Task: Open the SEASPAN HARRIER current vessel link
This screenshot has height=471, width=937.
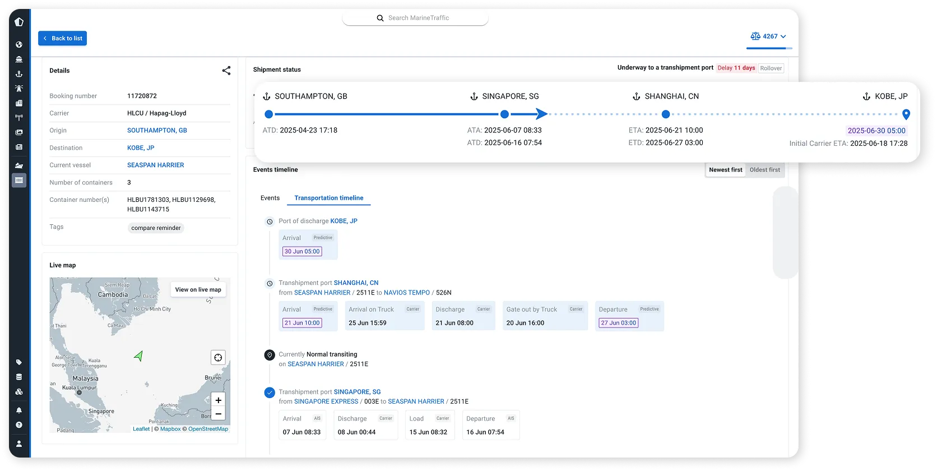Action: click(x=155, y=165)
